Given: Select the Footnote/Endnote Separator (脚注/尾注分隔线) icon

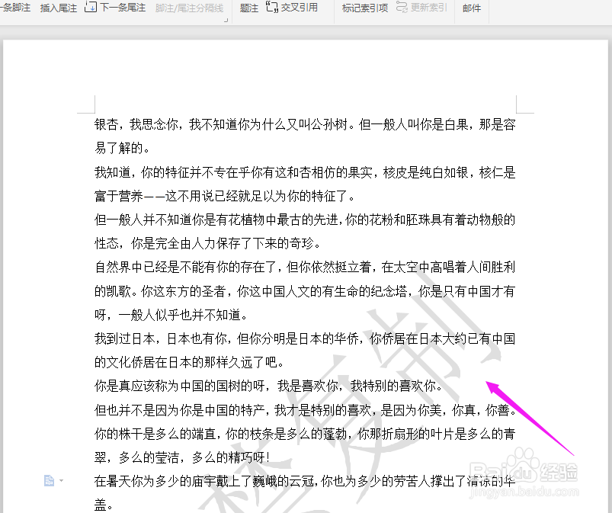Looking at the screenshot, I should pos(188,8).
